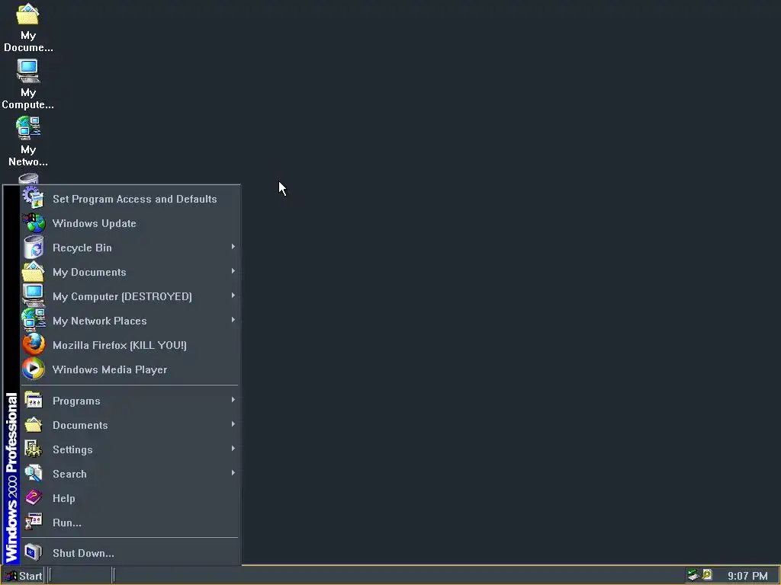This screenshot has height=585, width=781.
Task: Choose Shut Down... from Start menu
Action: tap(130, 553)
